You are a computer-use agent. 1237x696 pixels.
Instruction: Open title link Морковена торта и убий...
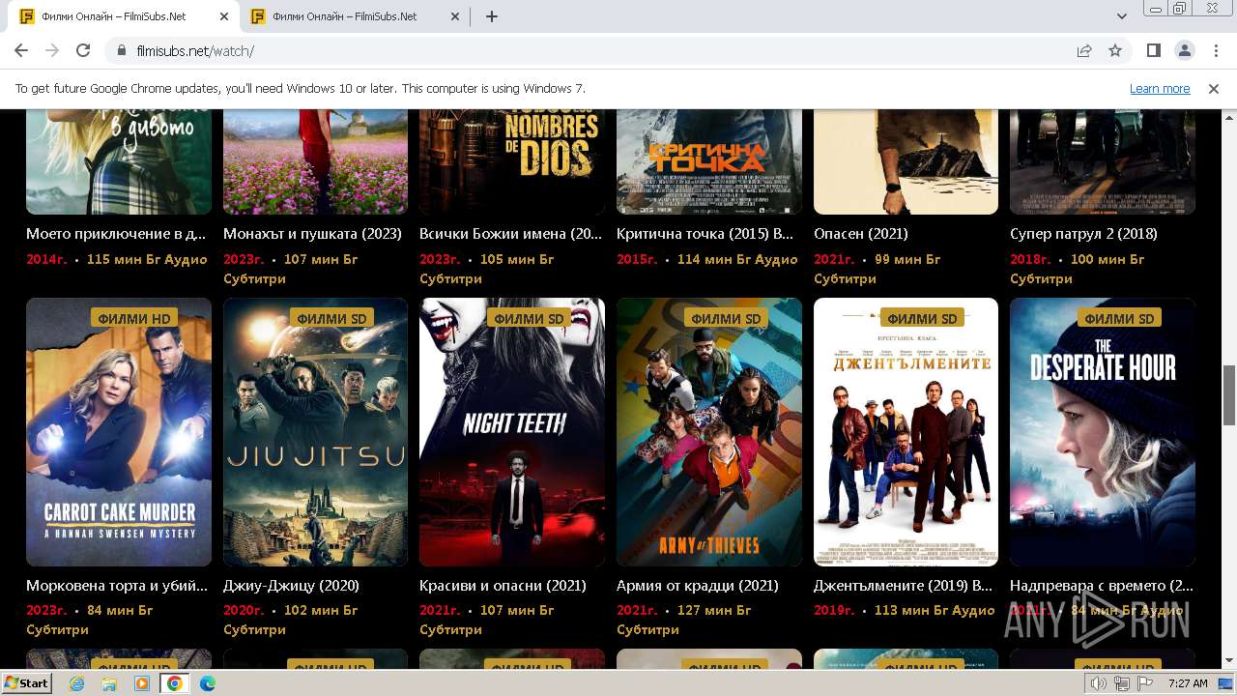[x=117, y=586]
